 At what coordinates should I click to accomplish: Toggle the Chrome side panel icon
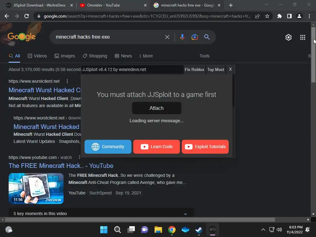[x=289, y=16]
